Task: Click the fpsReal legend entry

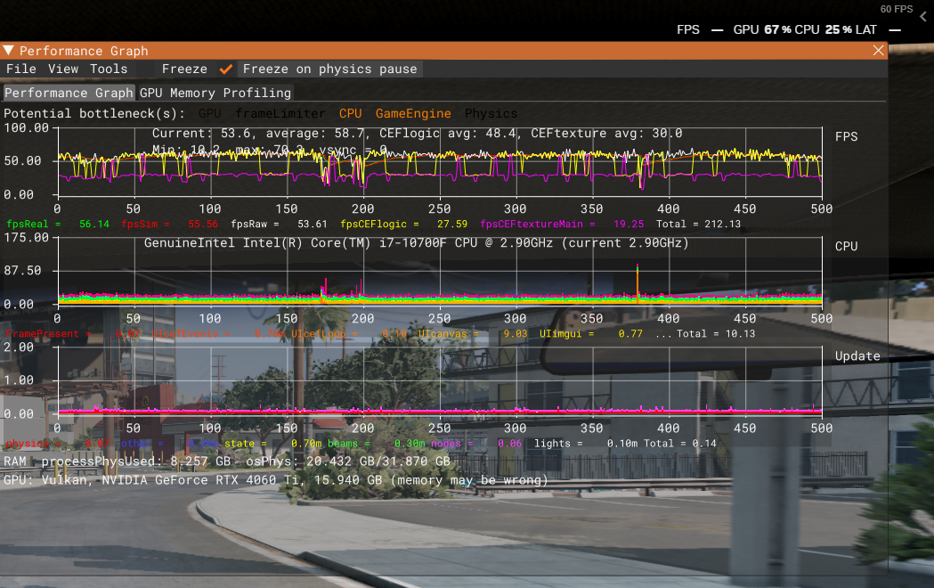Action: tap(58, 224)
